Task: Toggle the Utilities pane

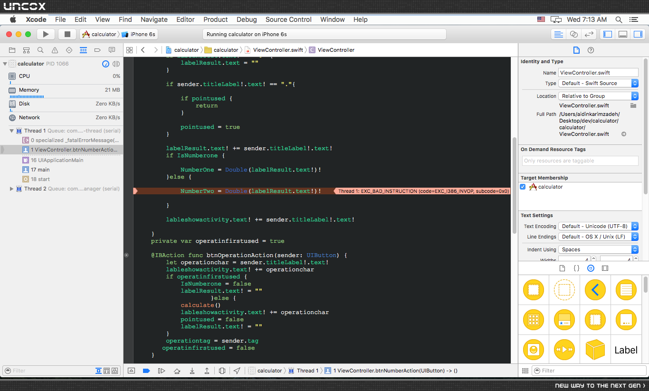Action: pyautogui.click(x=638, y=34)
